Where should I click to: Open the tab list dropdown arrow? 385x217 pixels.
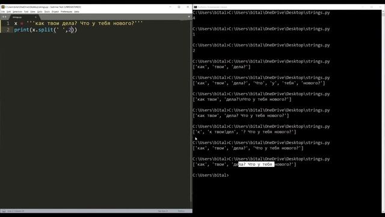(189, 17)
